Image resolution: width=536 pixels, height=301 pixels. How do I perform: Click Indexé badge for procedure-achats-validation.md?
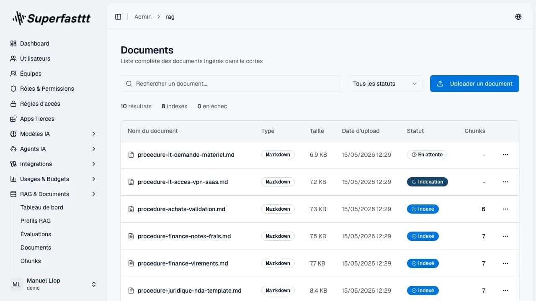pos(423,209)
